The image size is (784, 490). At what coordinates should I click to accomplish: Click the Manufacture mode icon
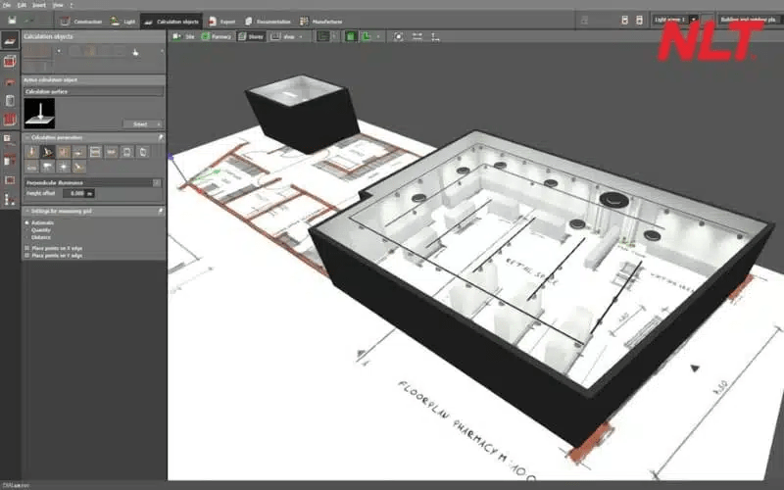pos(306,20)
